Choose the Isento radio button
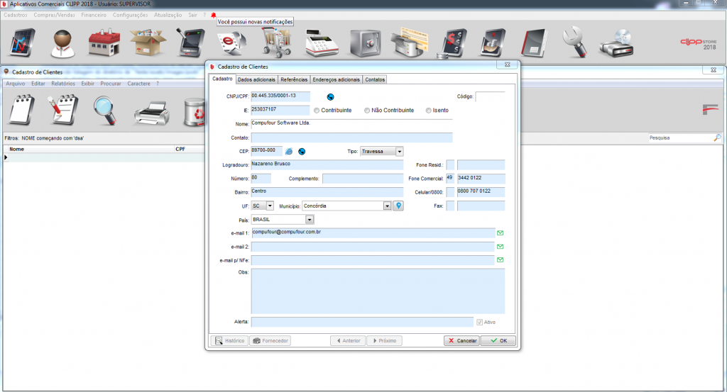 (428, 110)
